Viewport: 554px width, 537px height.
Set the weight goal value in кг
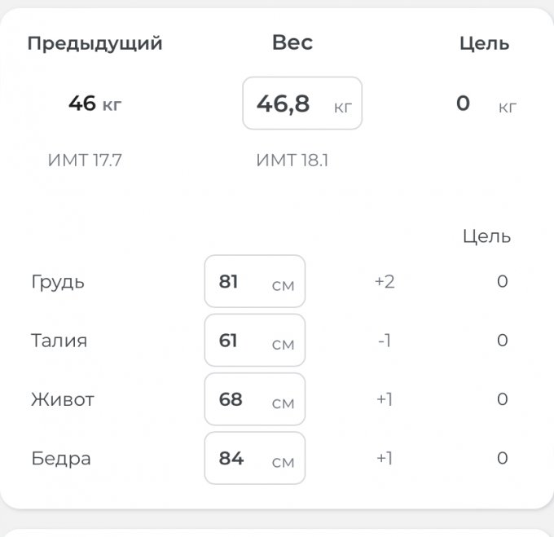coord(464,103)
